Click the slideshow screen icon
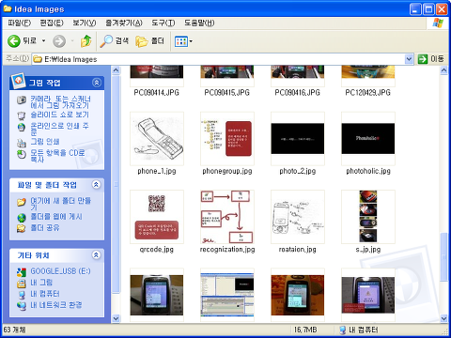451x338 pixels. point(22,115)
